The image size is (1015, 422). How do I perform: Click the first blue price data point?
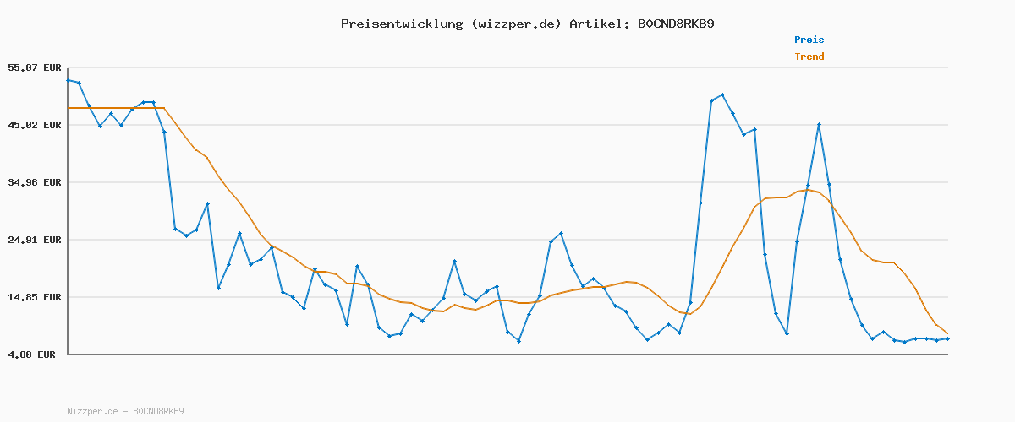click(x=68, y=80)
